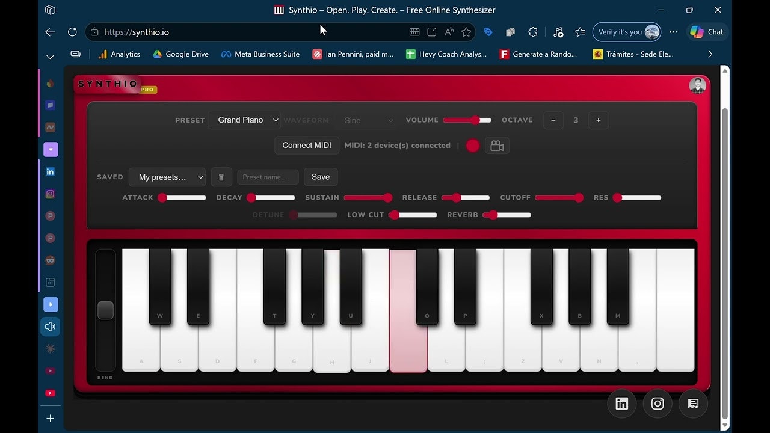Screen dimensions: 770x433
Task: Open the My presets dropdown
Action: coord(167,177)
